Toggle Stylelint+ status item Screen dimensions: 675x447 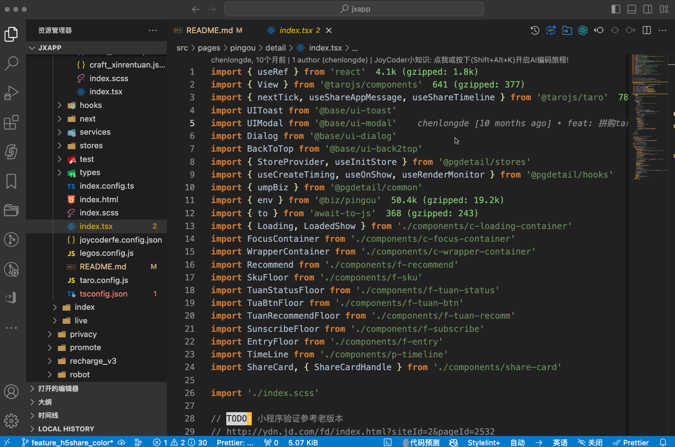(484, 442)
